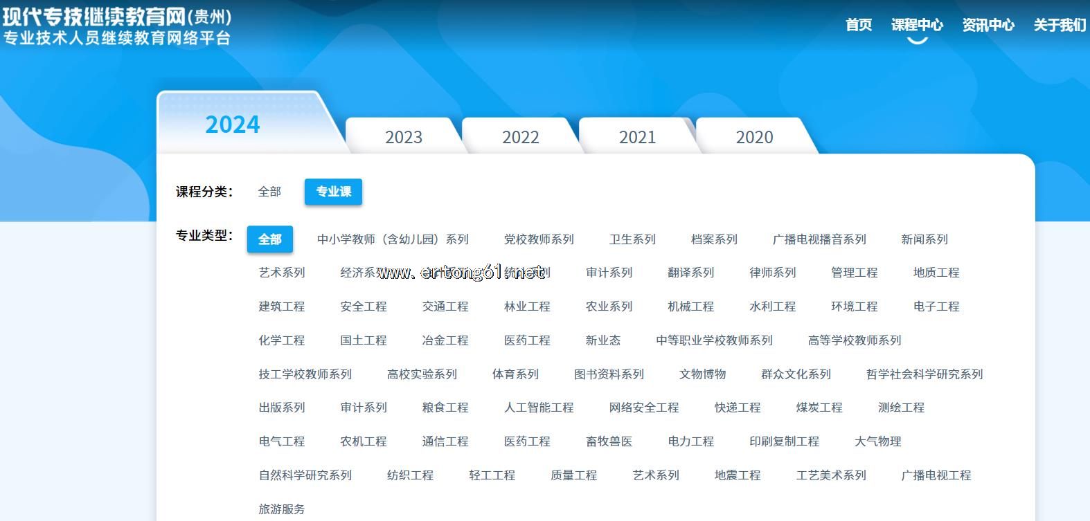Click the 课程中心 navigation item

(x=917, y=25)
